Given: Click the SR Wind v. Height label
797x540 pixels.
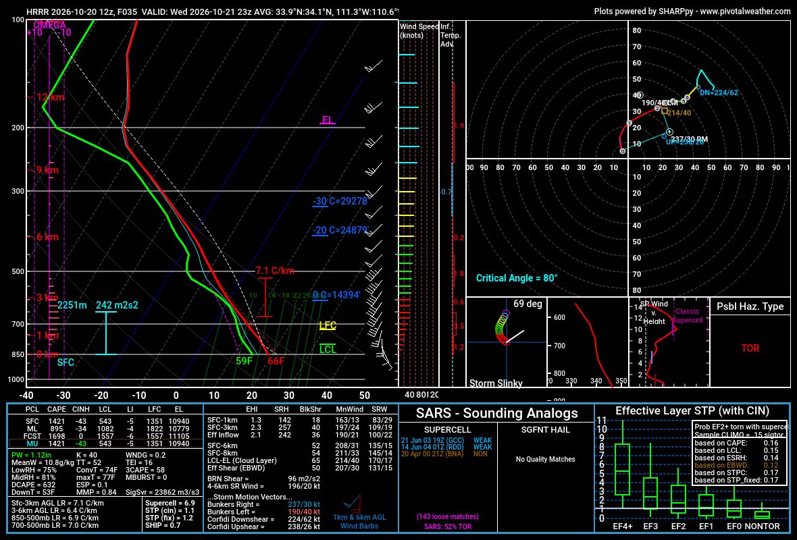Looking at the screenshot, I should coord(654,313).
